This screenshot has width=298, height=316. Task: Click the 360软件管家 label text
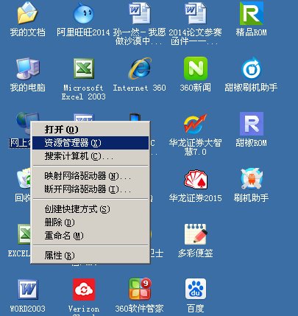pos(139,309)
